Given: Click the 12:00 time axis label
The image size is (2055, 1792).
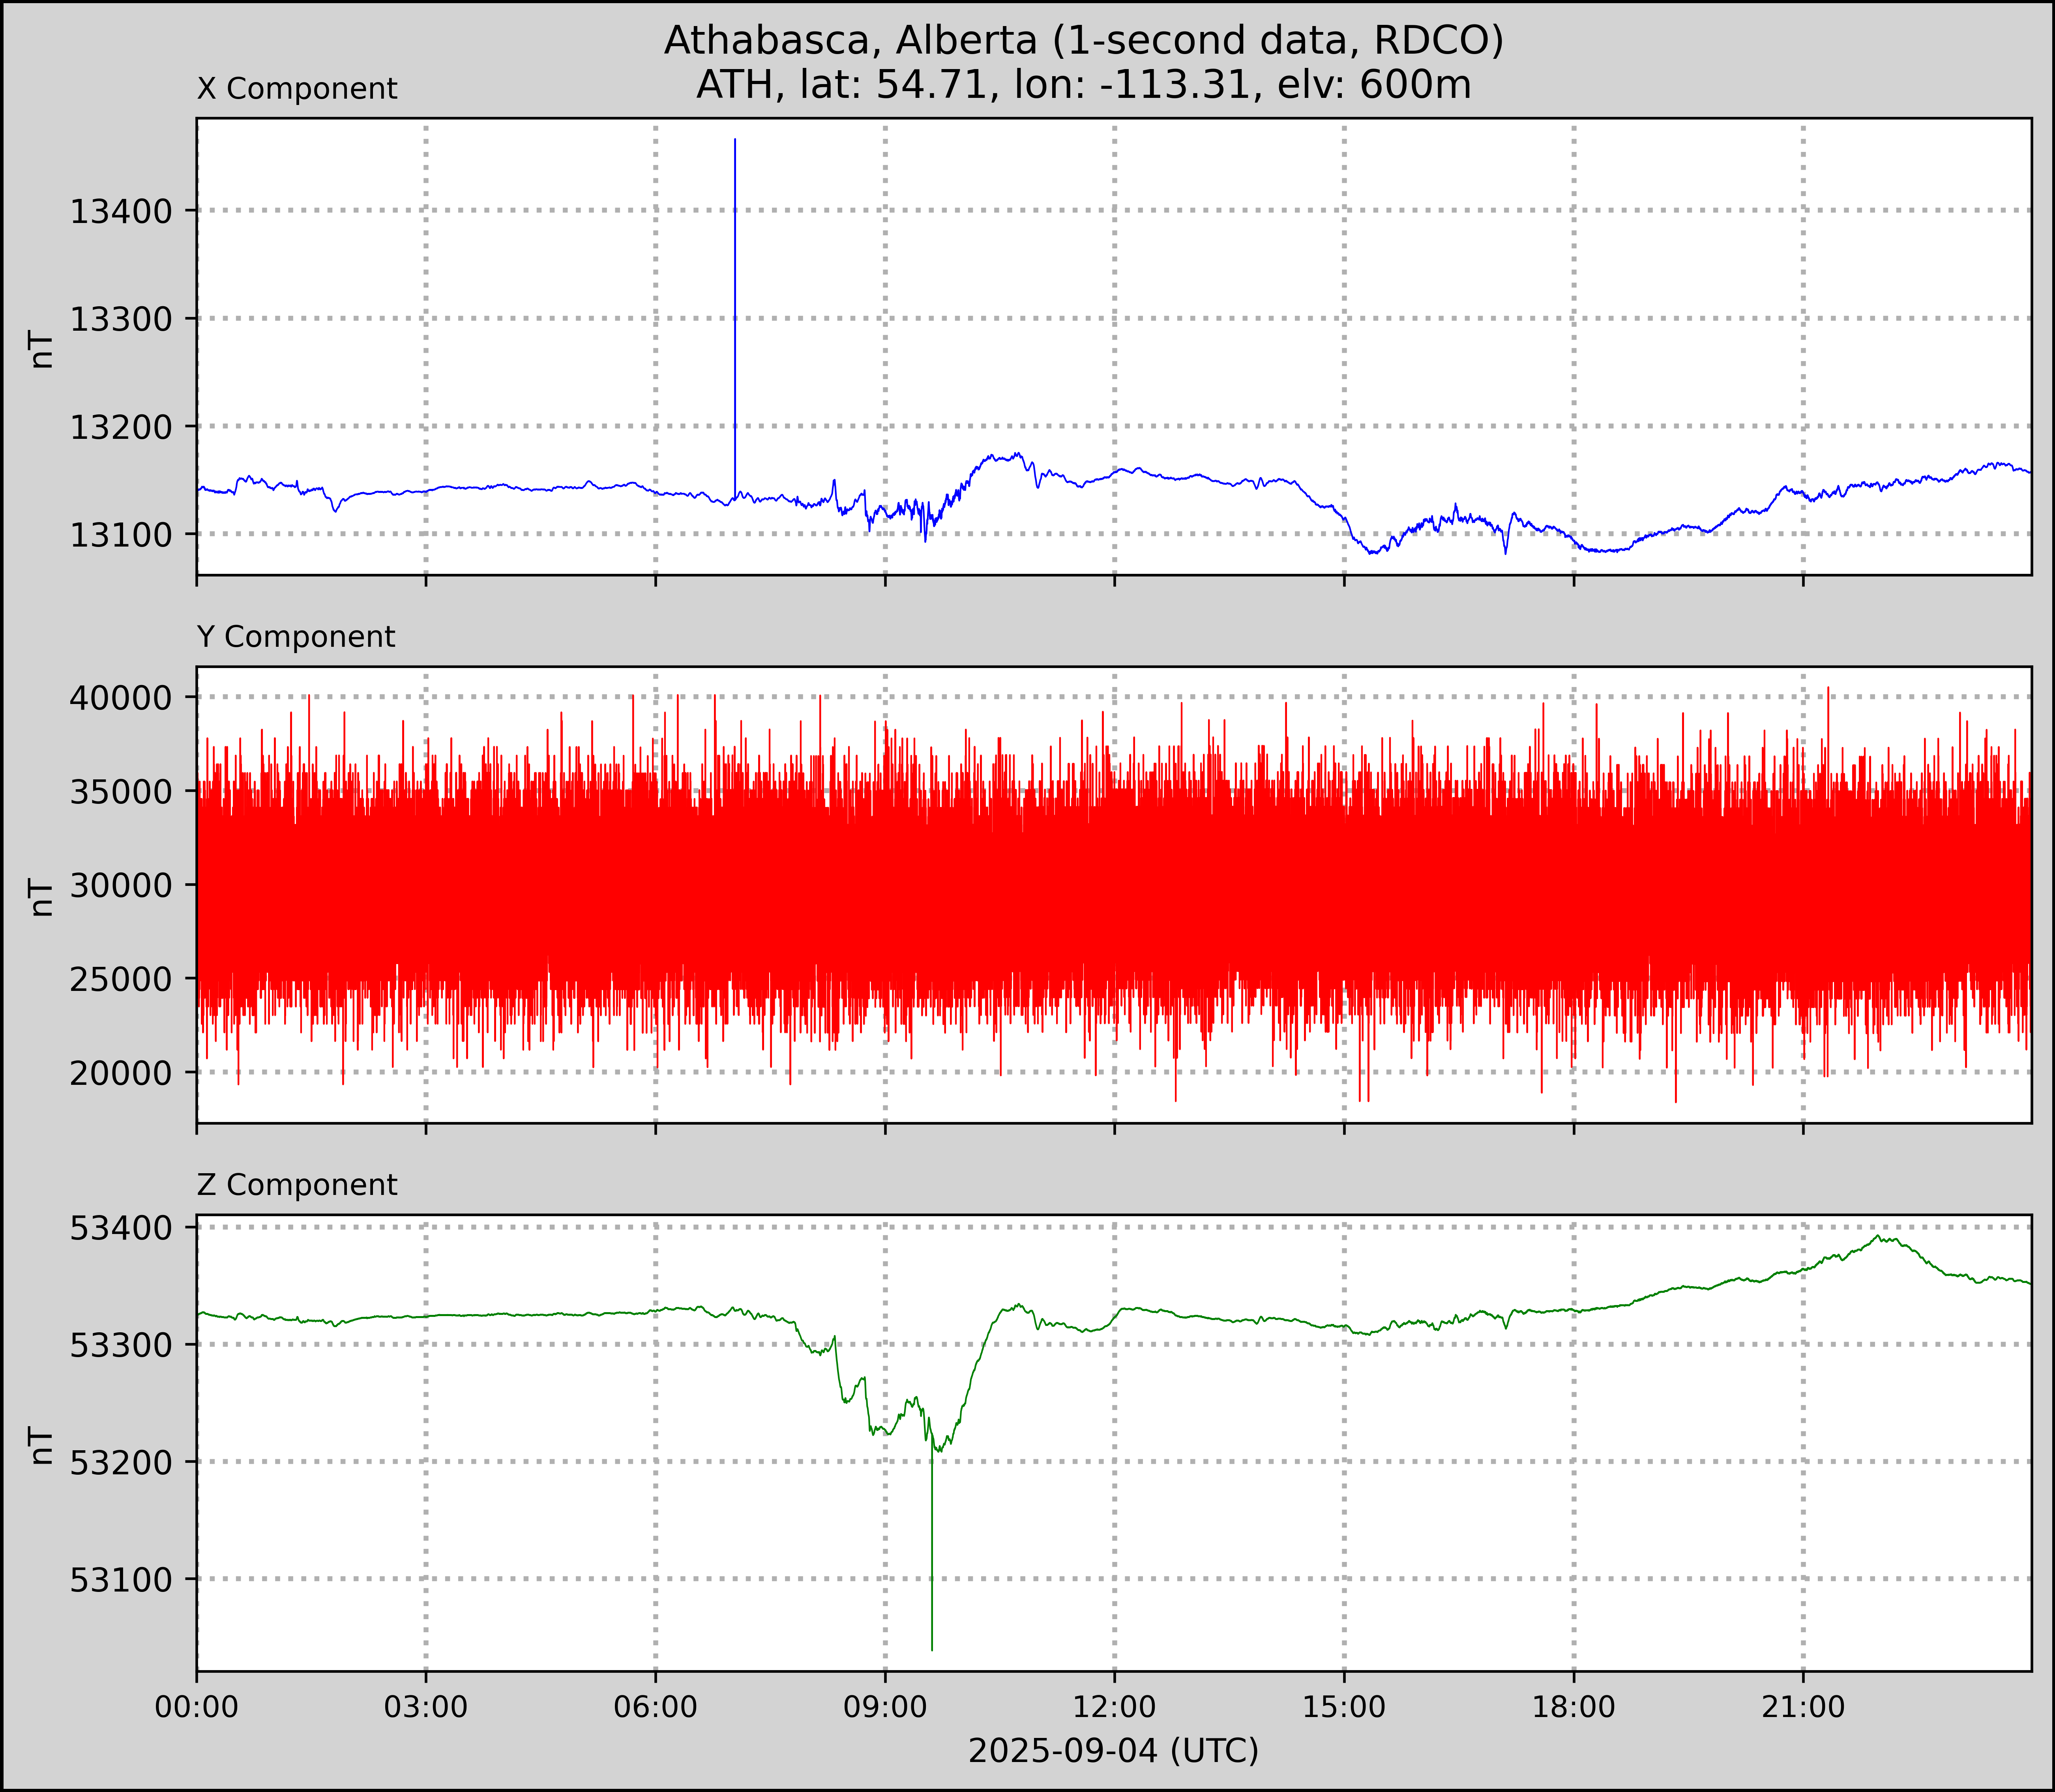Looking at the screenshot, I should click(1114, 1707).
